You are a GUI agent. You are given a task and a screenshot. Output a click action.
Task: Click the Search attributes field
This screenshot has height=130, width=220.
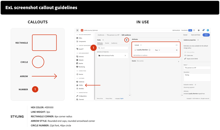[x=113, y=48]
